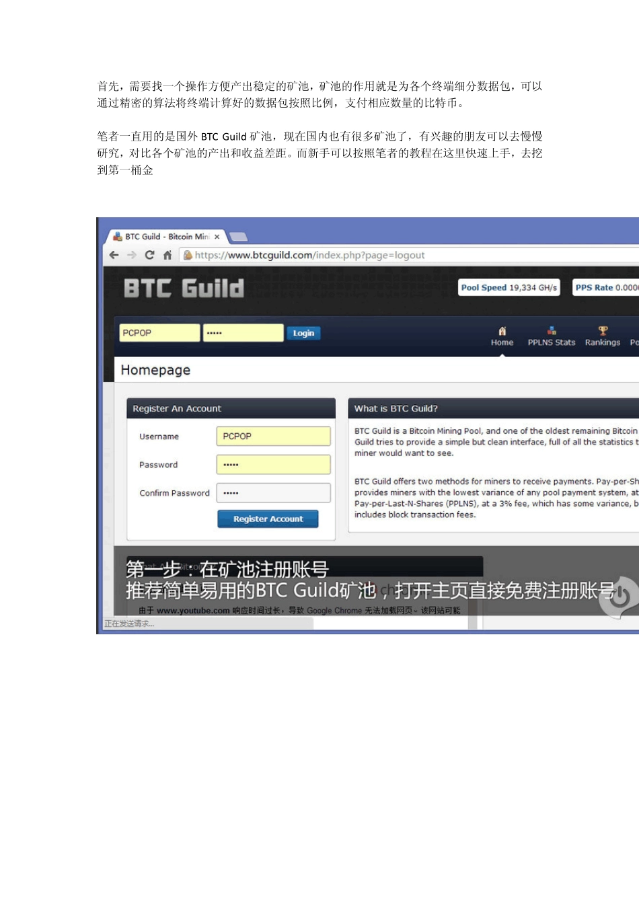
Task: Click the address bar URL field
Action: tap(409, 255)
